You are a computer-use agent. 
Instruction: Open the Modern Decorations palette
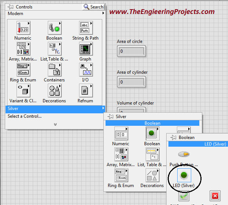(54, 91)
